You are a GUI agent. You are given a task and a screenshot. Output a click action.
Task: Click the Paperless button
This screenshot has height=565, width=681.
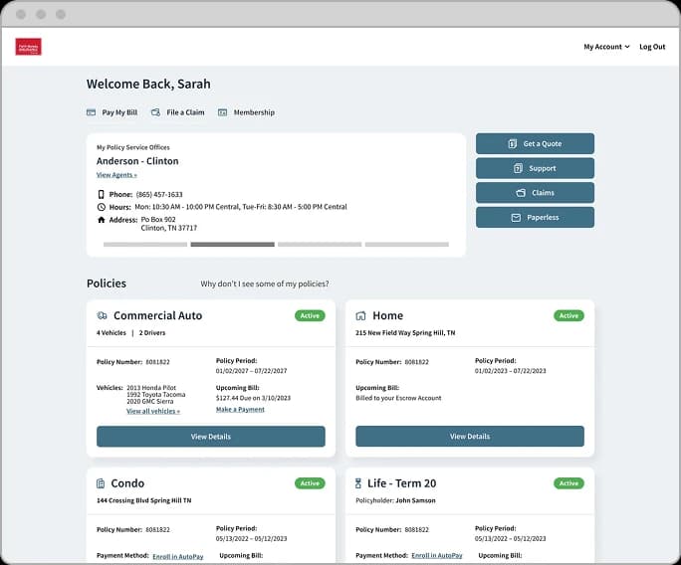click(535, 218)
